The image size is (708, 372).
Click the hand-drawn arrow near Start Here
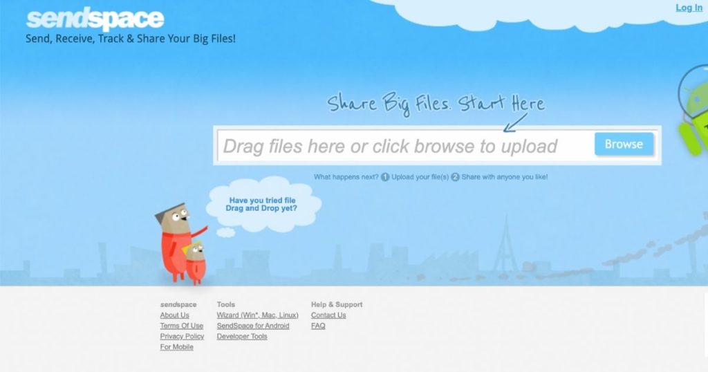515,123
